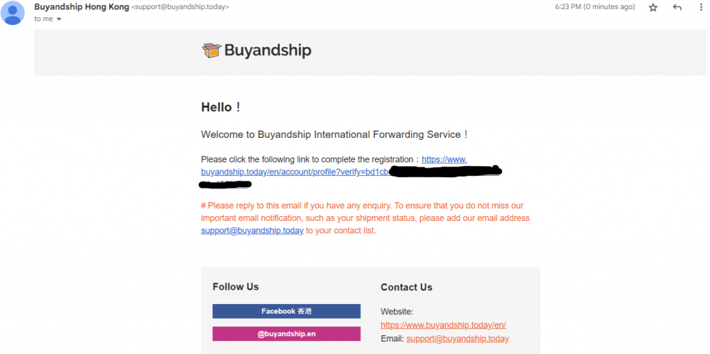710x354 pixels.
Task: Open the Website link under Contact Us
Action: click(x=448, y=325)
